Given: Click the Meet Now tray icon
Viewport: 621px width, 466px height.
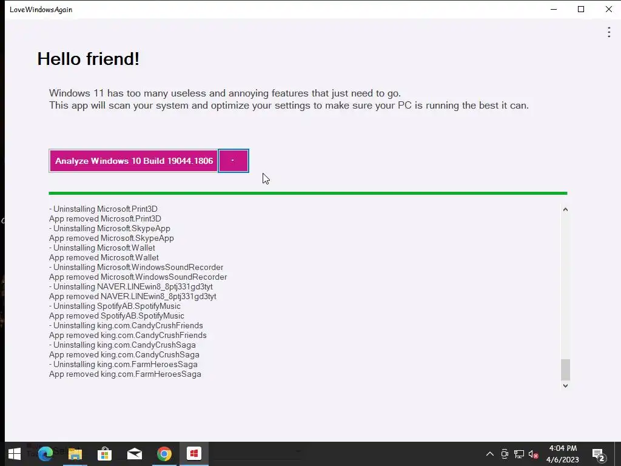Looking at the screenshot, I should coord(505,454).
